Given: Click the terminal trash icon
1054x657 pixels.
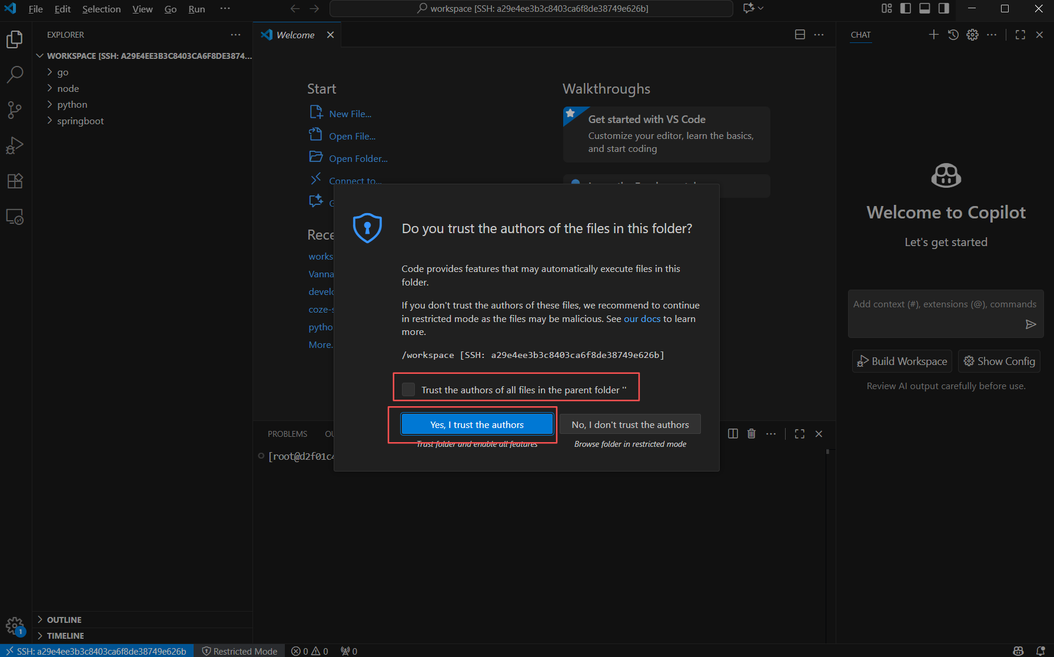Looking at the screenshot, I should pyautogui.click(x=752, y=434).
